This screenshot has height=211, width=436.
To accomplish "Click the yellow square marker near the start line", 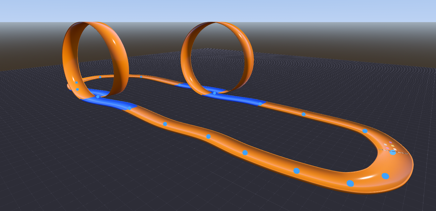I will pos(393,146).
